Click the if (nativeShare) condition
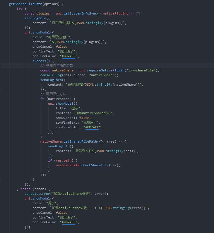Image resolution: width=214 pixels, height=233 pixels. (x=58, y=99)
